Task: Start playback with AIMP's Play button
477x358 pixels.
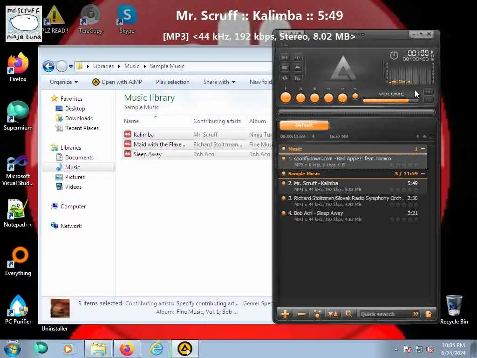Action: [286, 98]
